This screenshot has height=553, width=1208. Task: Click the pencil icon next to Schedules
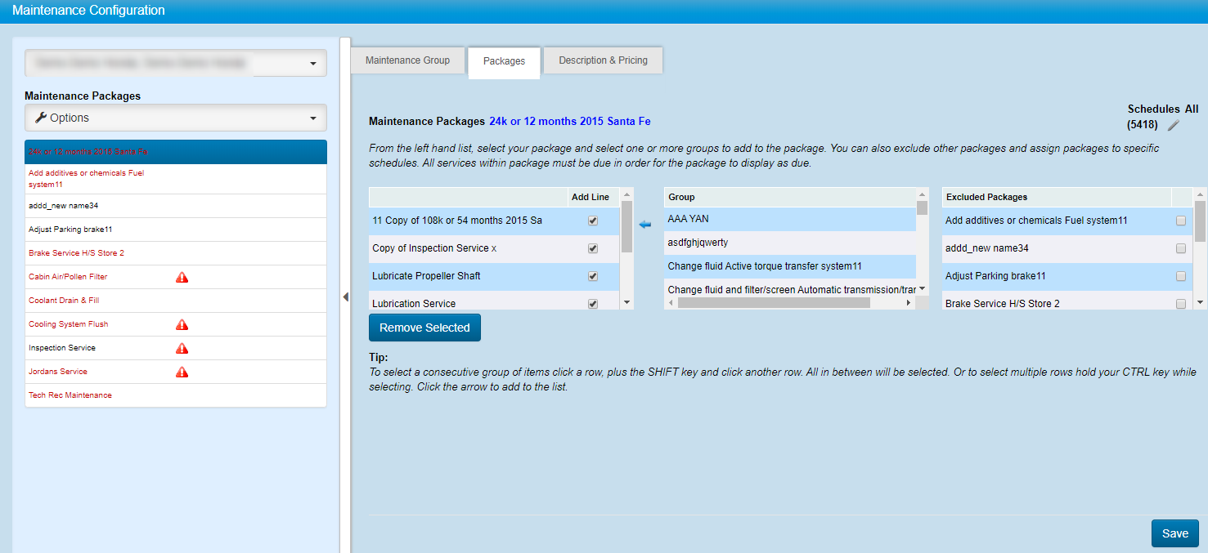click(x=1174, y=125)
